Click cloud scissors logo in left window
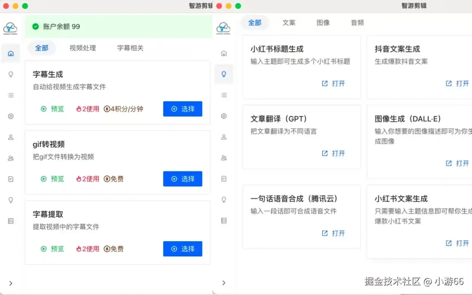The height and width of the screenshot is (295, 472). [11, 28]
